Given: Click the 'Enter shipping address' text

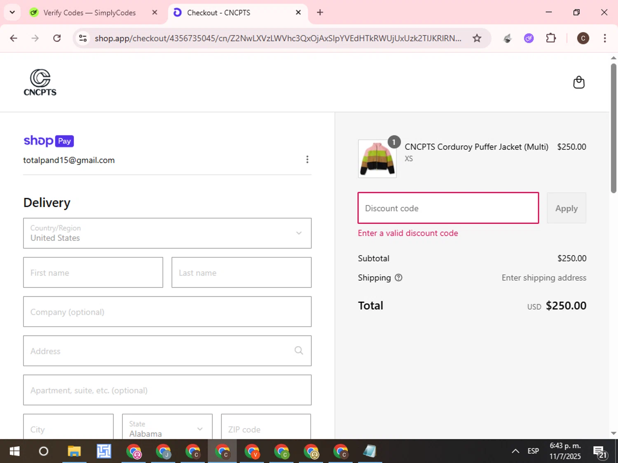Looking at the screenshot, I should [544, 278].
